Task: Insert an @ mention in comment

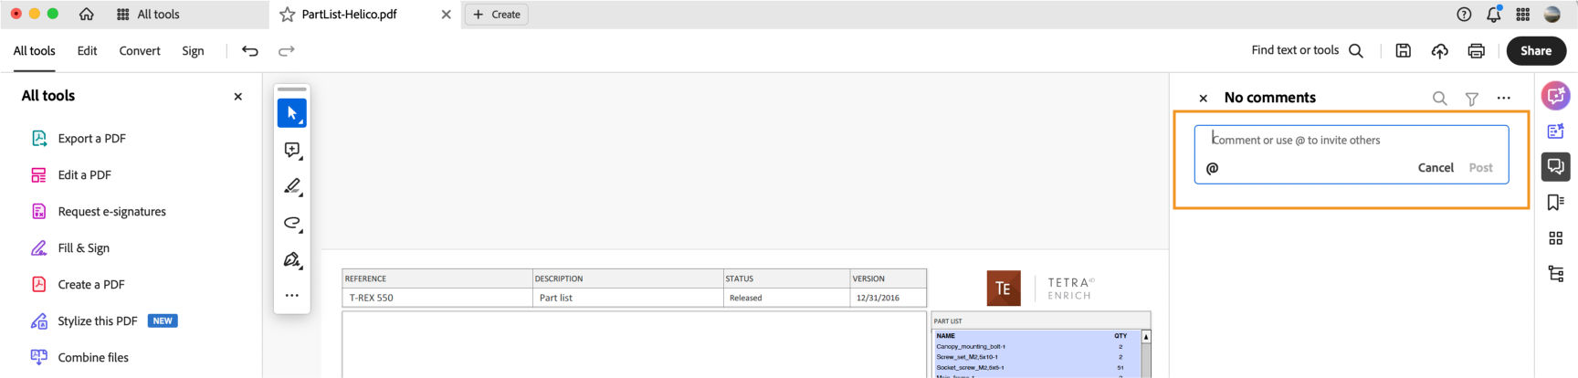Action: click(1213, 168)
